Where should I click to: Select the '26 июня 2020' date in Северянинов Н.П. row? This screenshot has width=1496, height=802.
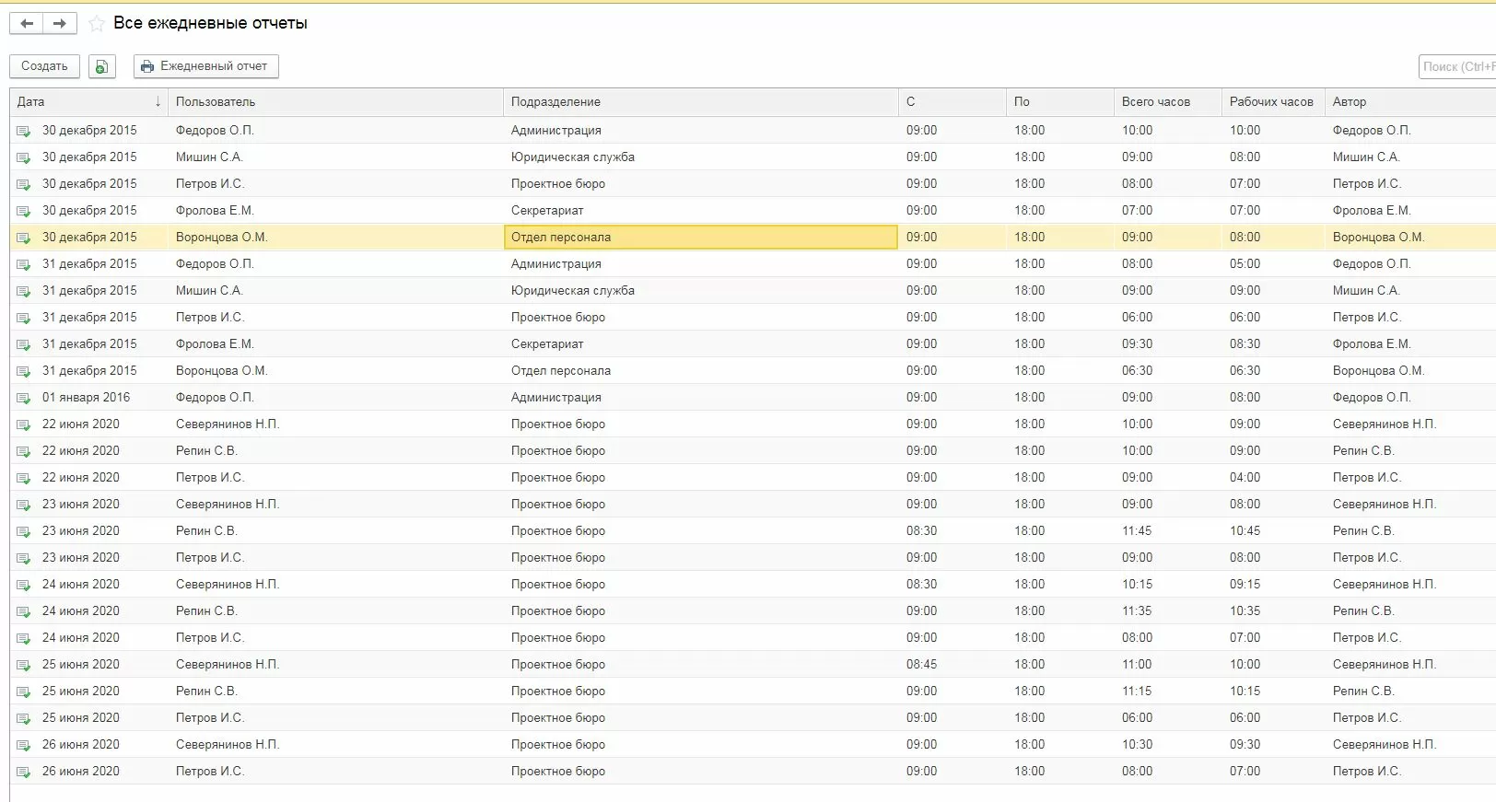81,745
